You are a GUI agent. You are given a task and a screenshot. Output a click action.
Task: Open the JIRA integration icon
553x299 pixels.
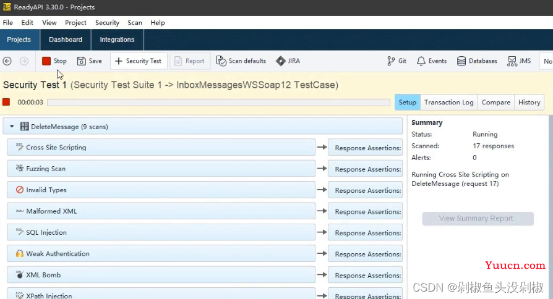(x=280, y=61)
